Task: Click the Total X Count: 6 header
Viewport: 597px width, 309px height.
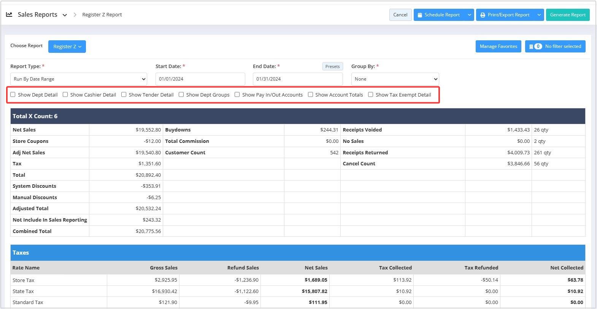Action: coord(298,116)
